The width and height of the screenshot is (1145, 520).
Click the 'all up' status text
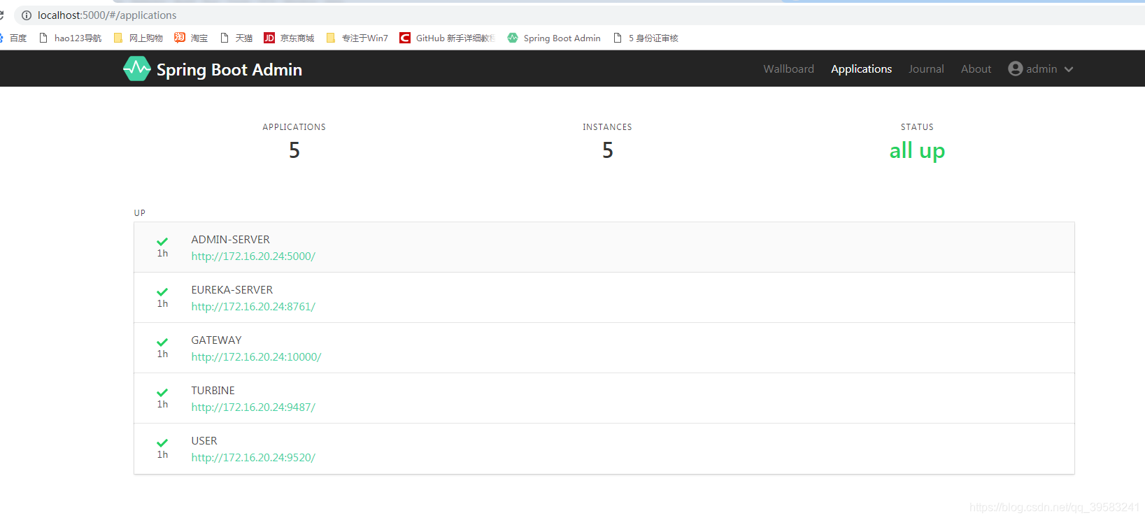(x=917, y=151)
